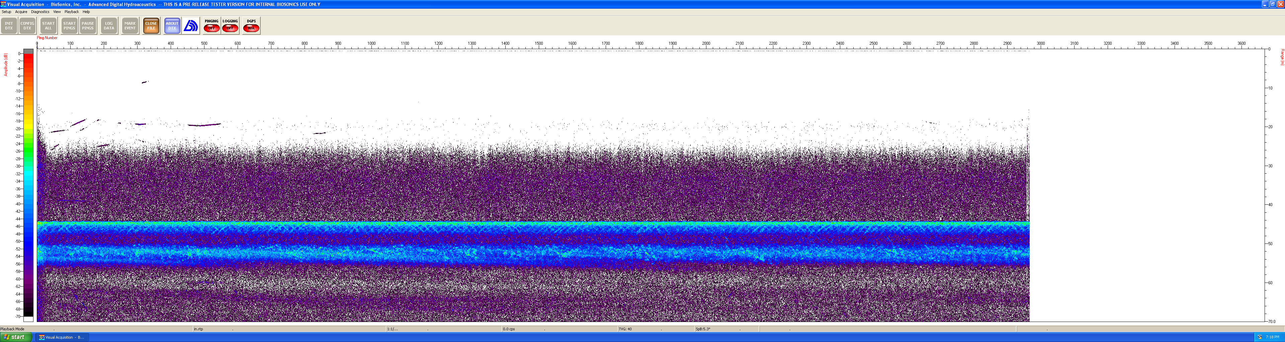The image size is (1285, 342).
Task: Click the 7:18 PM taskbar clock
Action: [x=1273, y=337]
